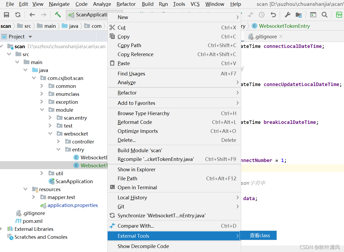This screenshot has height=252, width=344.
Task: Choose Browse Type Hierarchy
Action: 174,114
